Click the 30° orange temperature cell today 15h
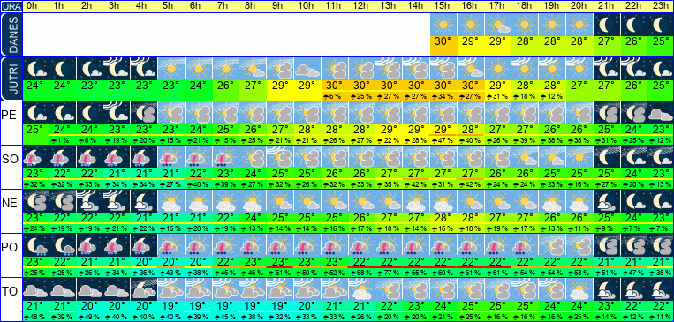This screenshot has width=674, height=322. pyautogui.click(x=443, y=46)
